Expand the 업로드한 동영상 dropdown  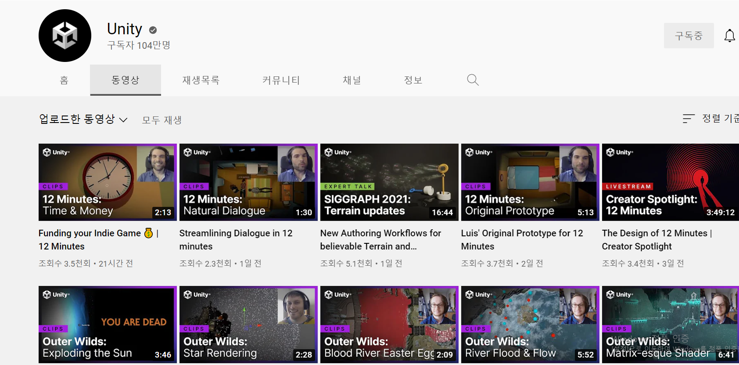[83, 119]
